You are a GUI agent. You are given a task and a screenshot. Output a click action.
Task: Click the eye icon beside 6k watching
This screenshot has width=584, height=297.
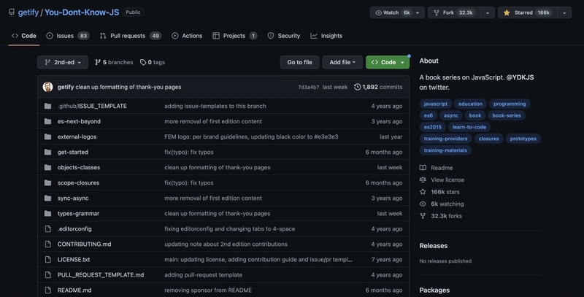423,204
